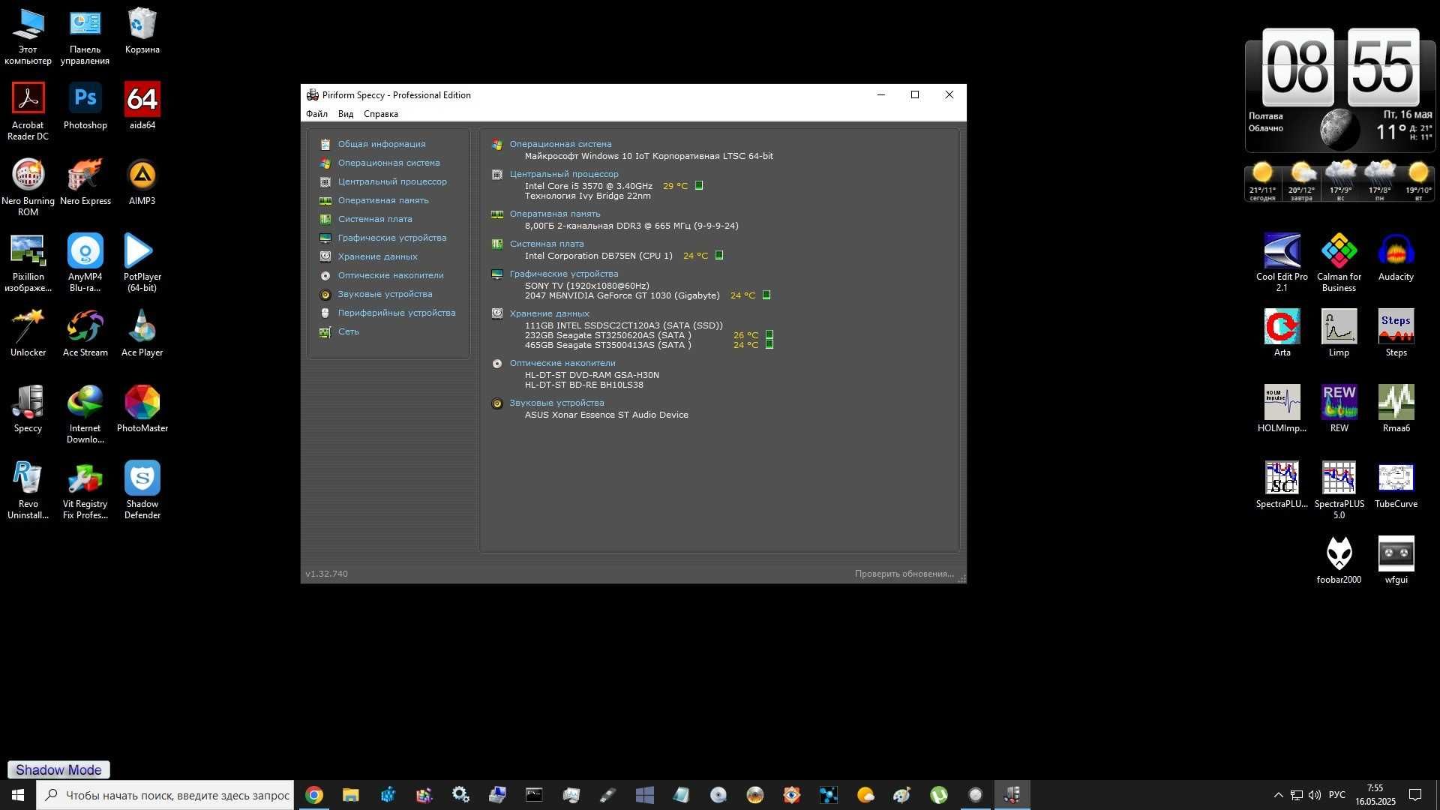Viewport: 1440px width, 810px height.
Task: Select Центральный процессор in the sidebar
Action: pyautogui.click(x=391, y=181)
